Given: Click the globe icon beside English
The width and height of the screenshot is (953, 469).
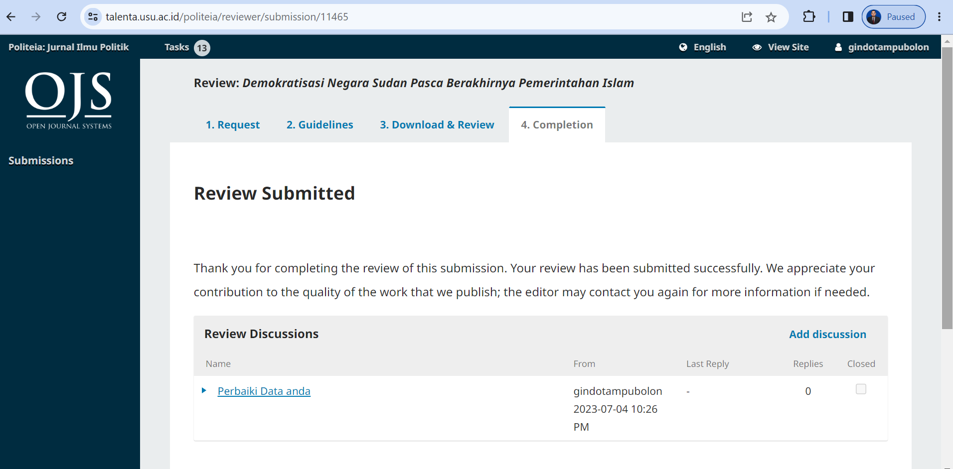Looking at the screenshot, I should click(683, 47).
